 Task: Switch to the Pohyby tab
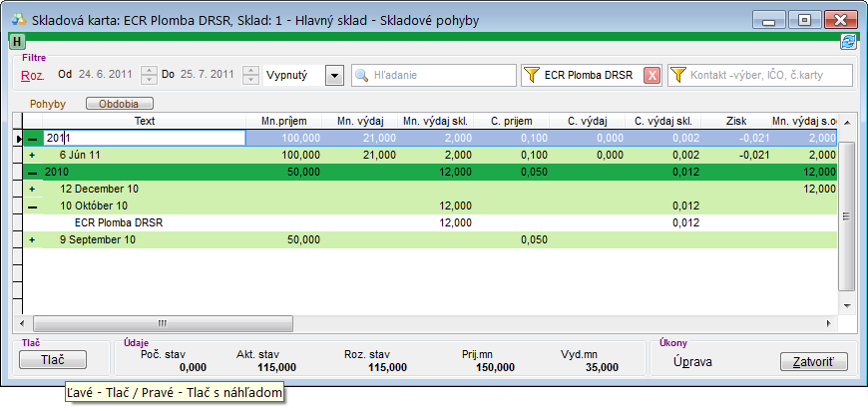[x=48, y=104]
